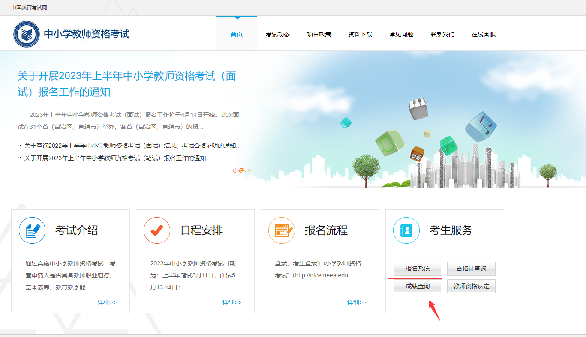This screenshot has height=337, width=586.
Task: Click the 合格证查询 button
Action: 471,269
